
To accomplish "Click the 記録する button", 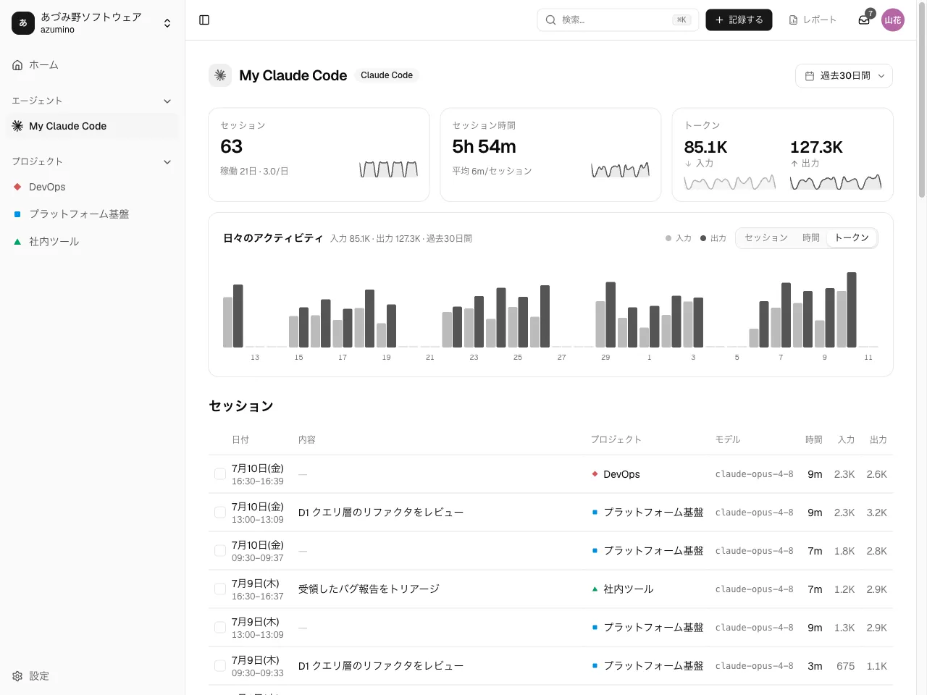I will point(739,20).
